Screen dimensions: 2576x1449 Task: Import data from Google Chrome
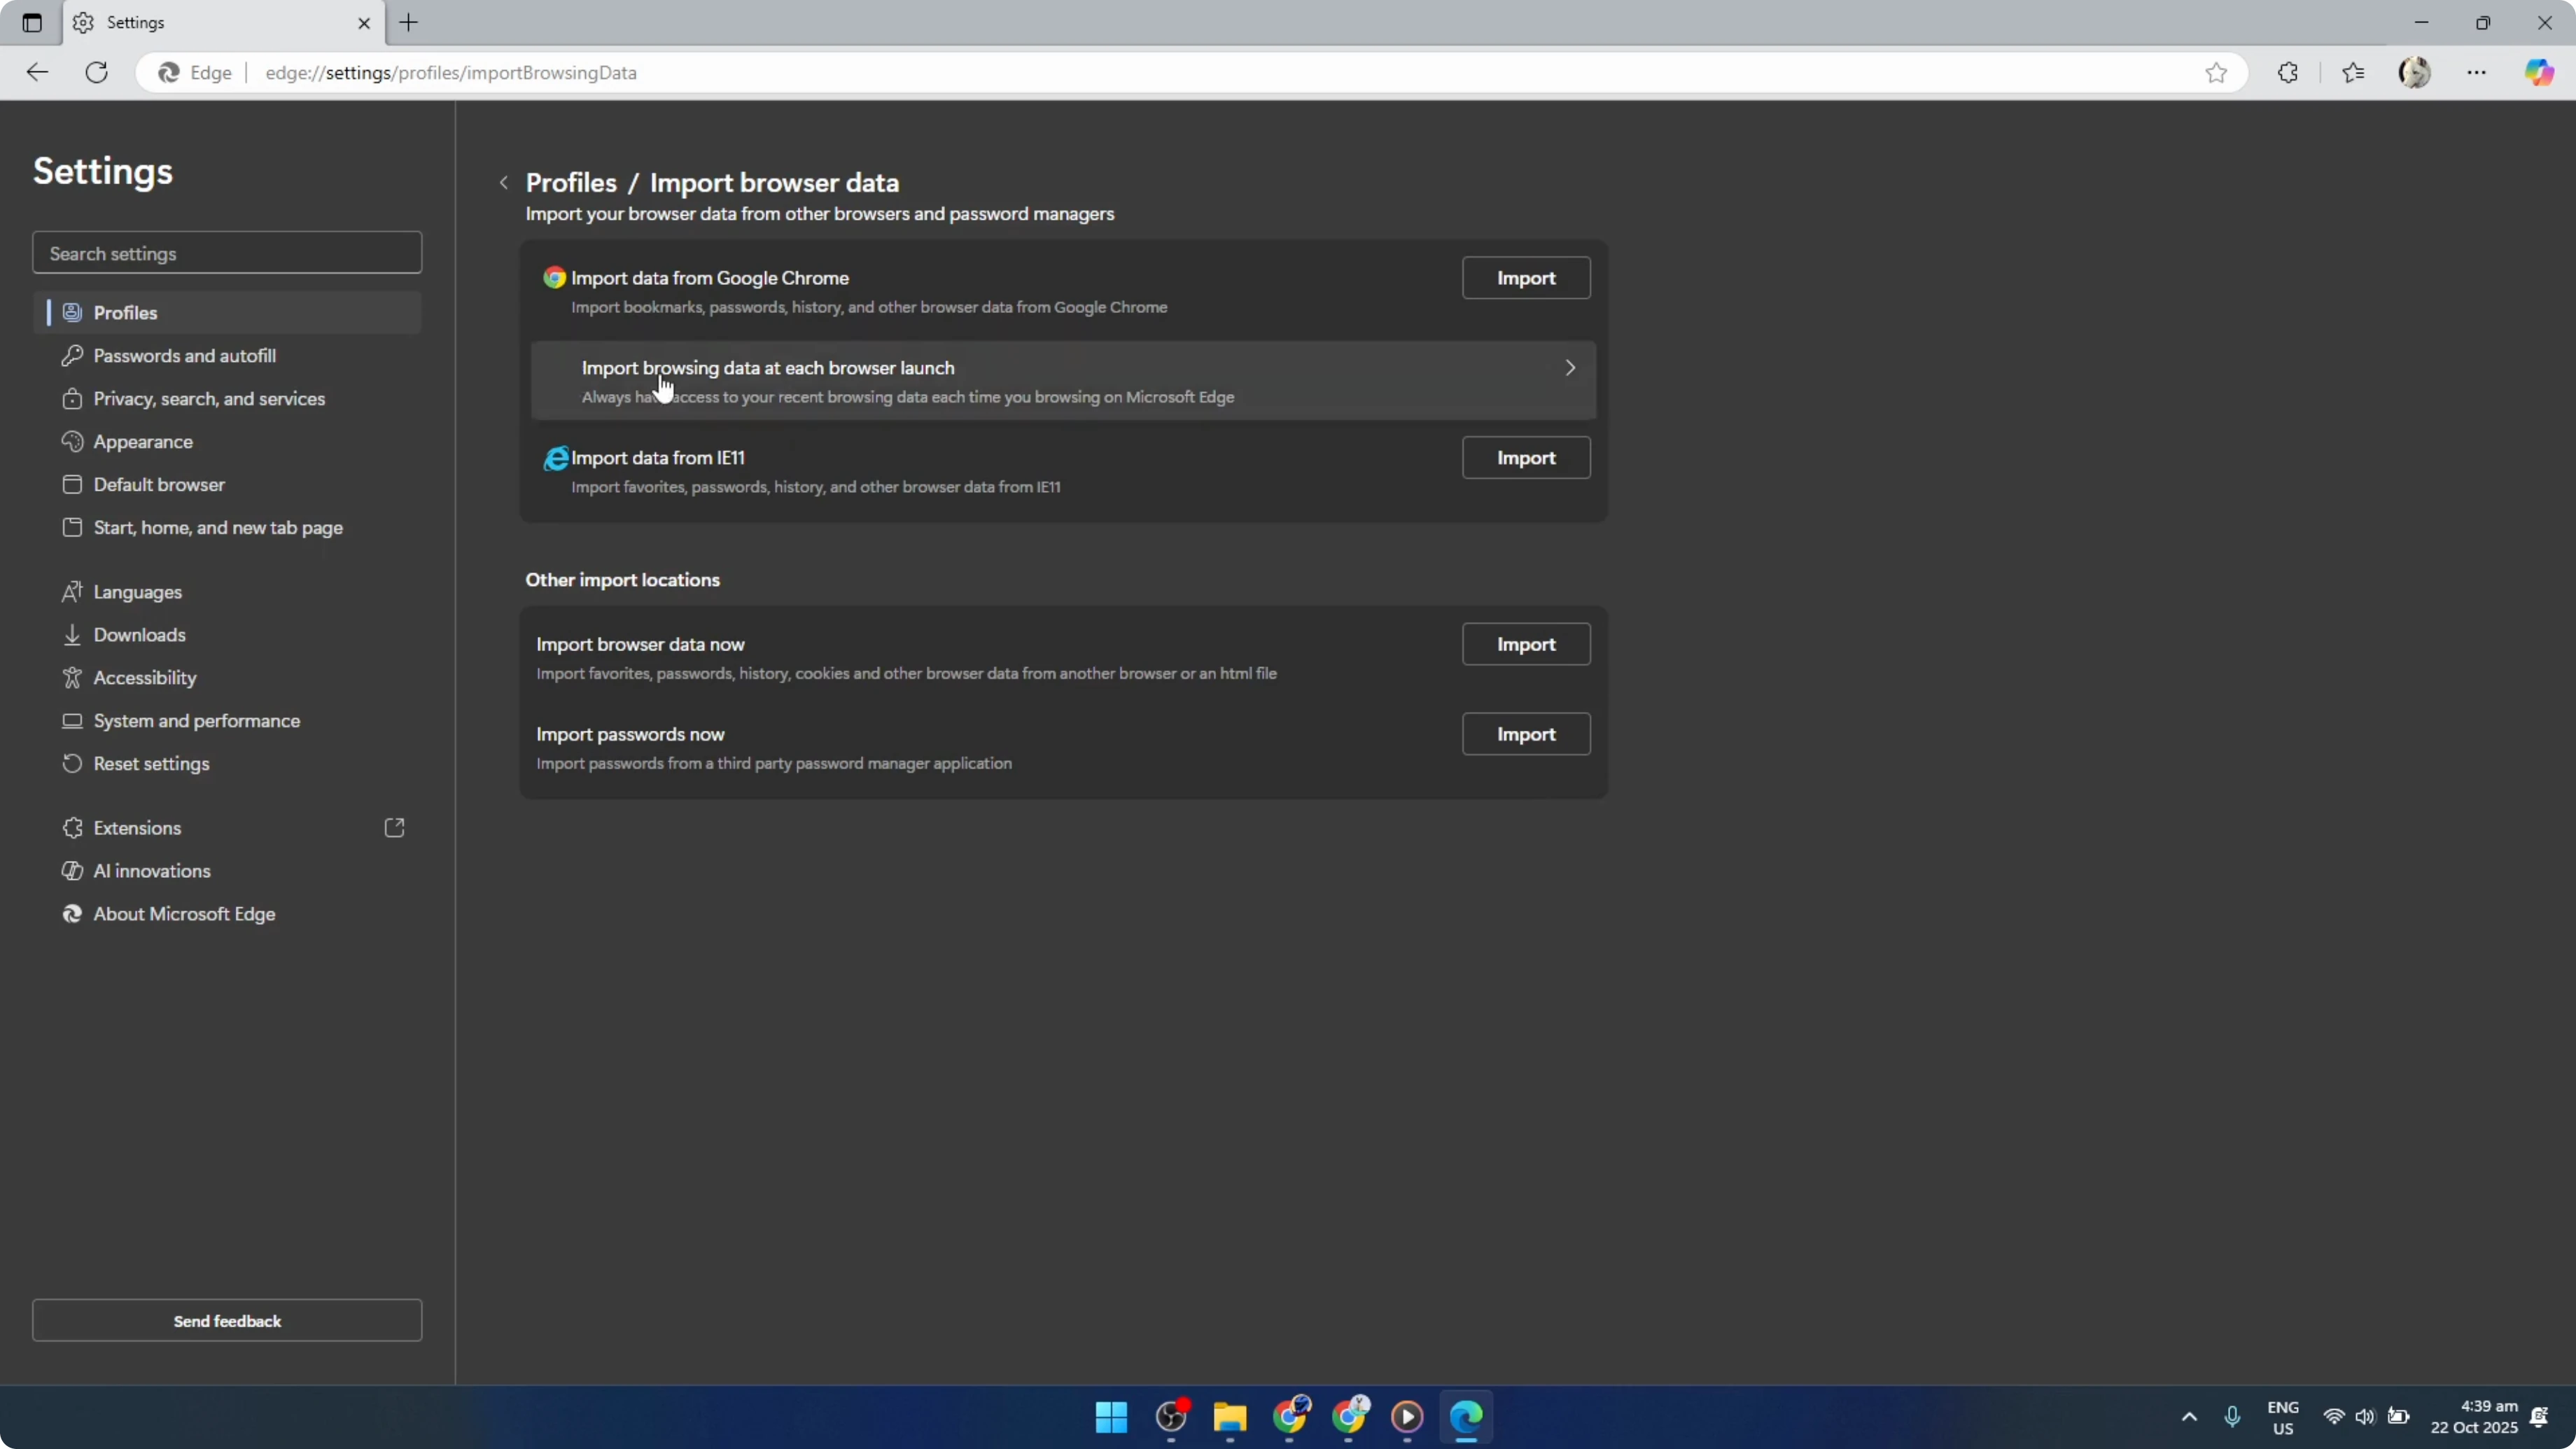coord(1526,278)
